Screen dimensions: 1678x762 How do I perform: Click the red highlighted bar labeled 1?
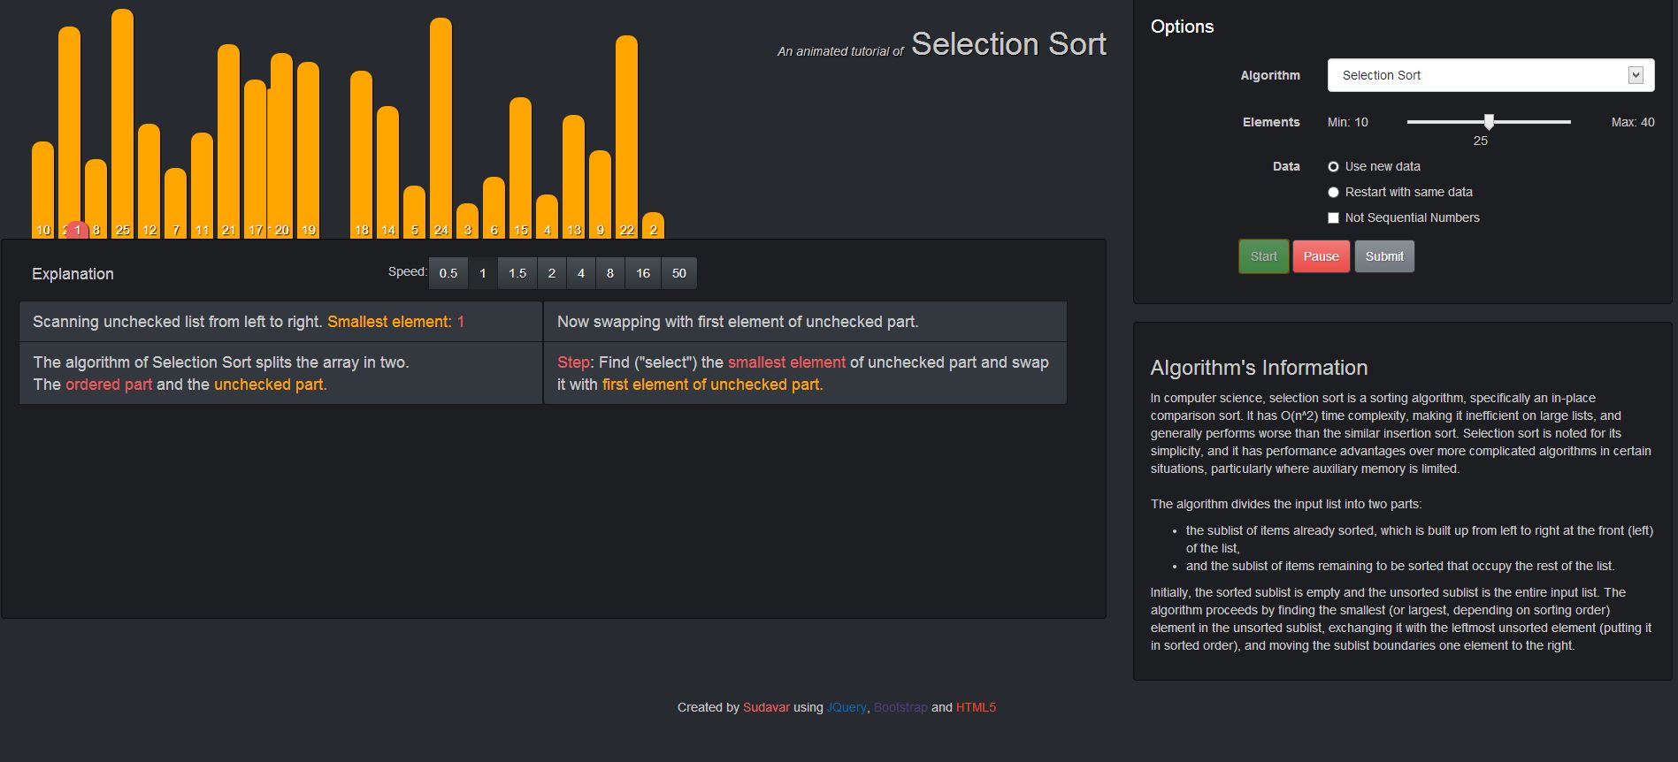77,230
